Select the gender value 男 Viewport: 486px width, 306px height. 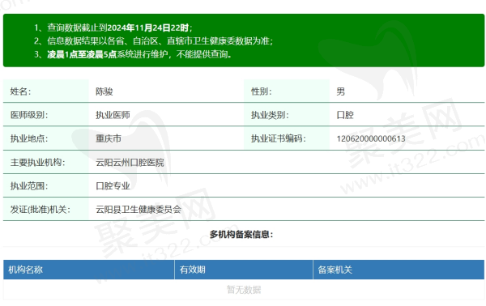coord(341,91)
